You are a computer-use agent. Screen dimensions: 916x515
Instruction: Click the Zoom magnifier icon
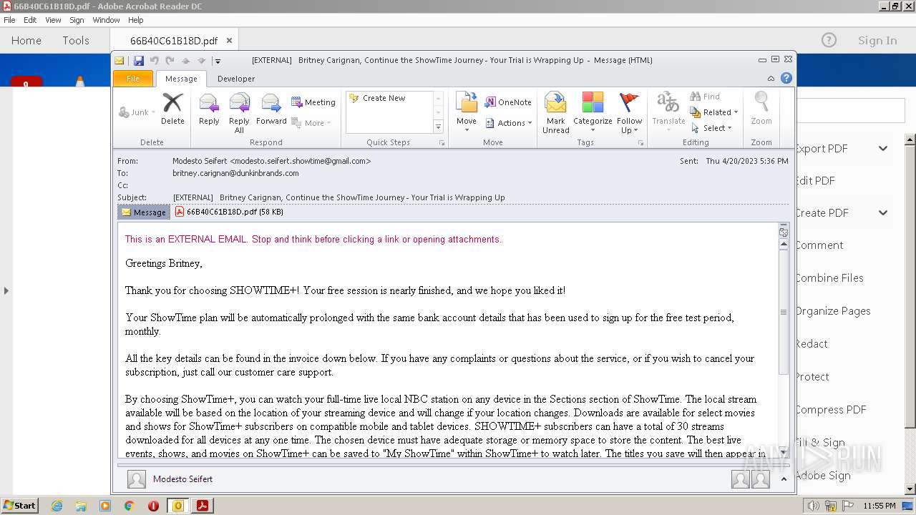(761, 109)
